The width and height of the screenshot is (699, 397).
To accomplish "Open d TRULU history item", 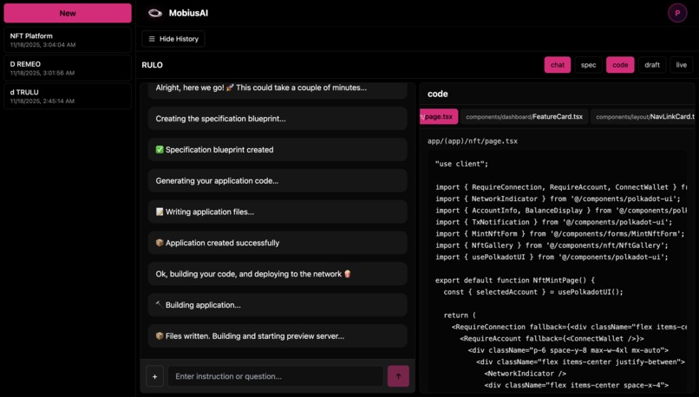I will click(x=68, y=96).
